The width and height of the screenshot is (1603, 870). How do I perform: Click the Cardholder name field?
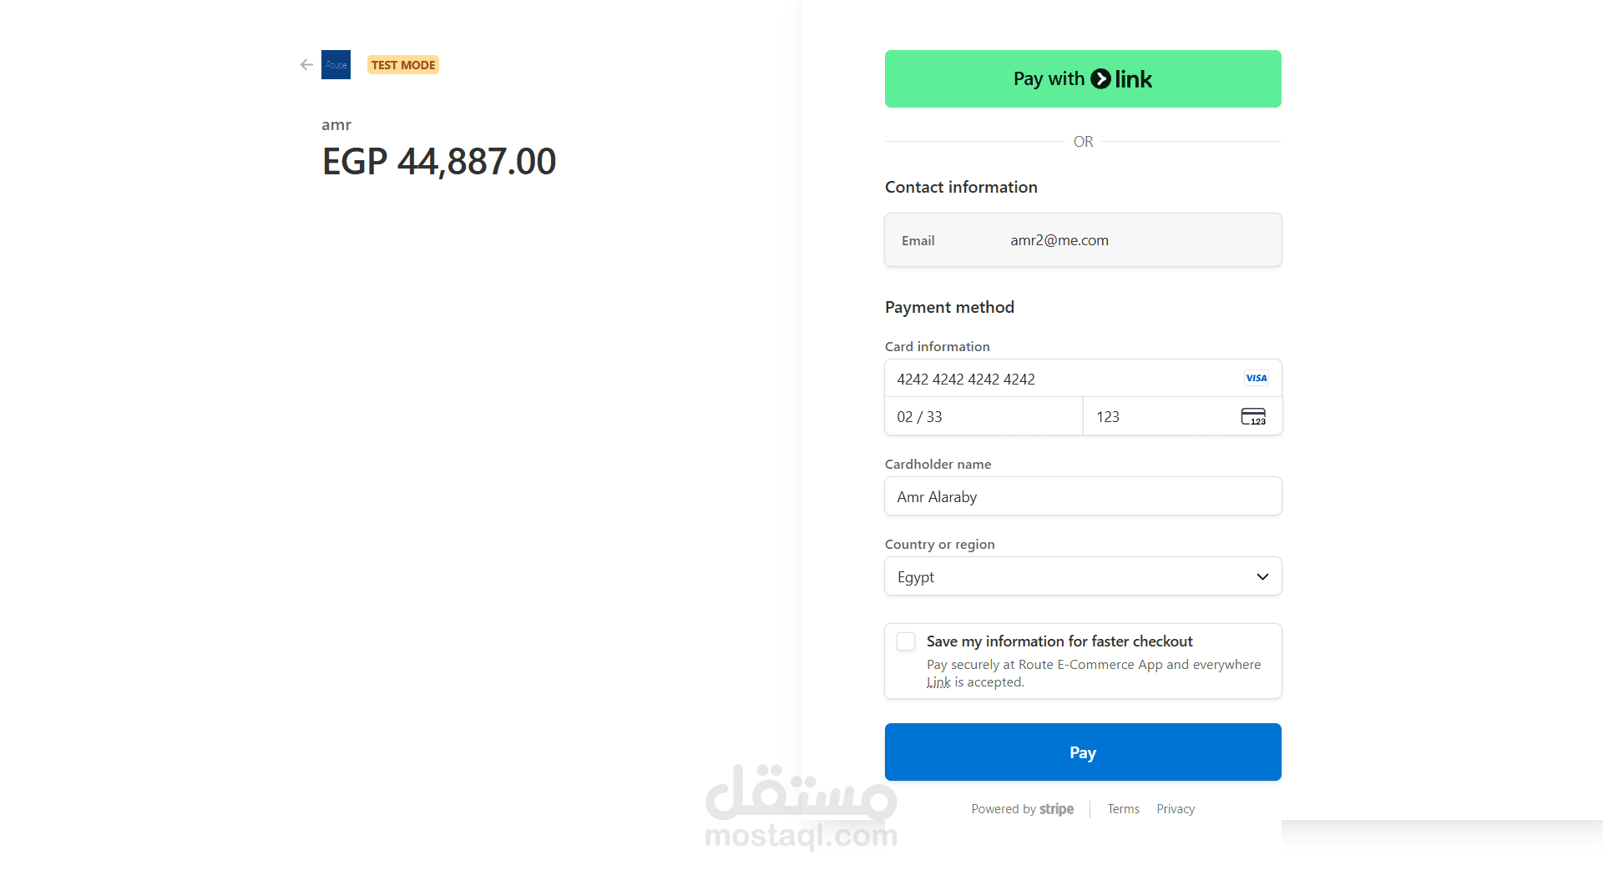(1083, 497)
